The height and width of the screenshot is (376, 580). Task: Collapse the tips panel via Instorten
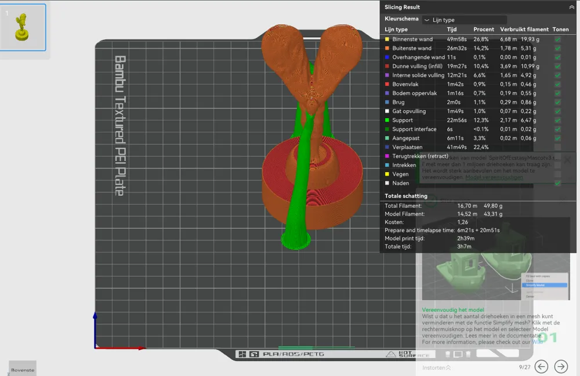coord(437,367)
